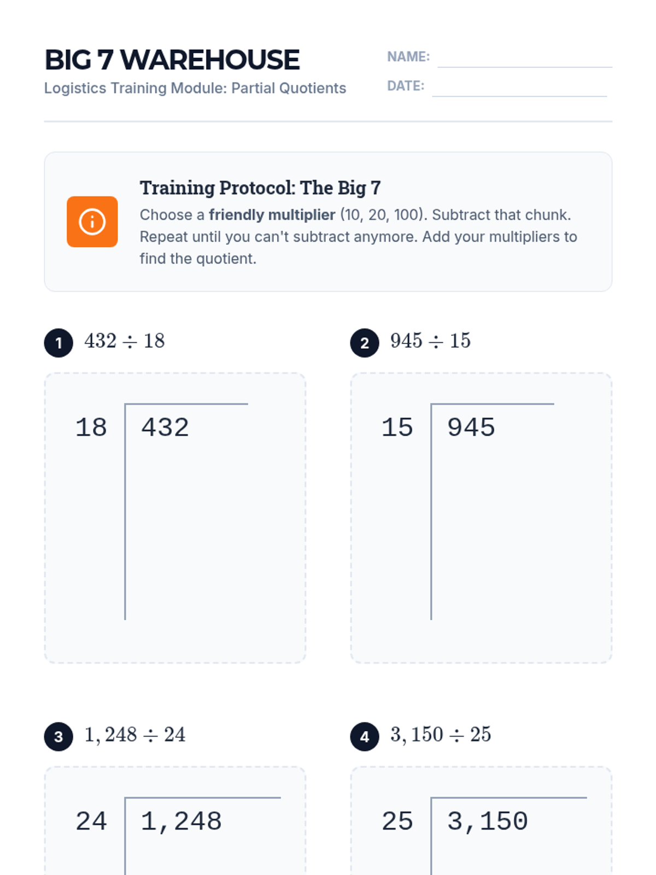
Task: Click the 3,150 ÷ 25 expression
Action: (x=441, y=734)
